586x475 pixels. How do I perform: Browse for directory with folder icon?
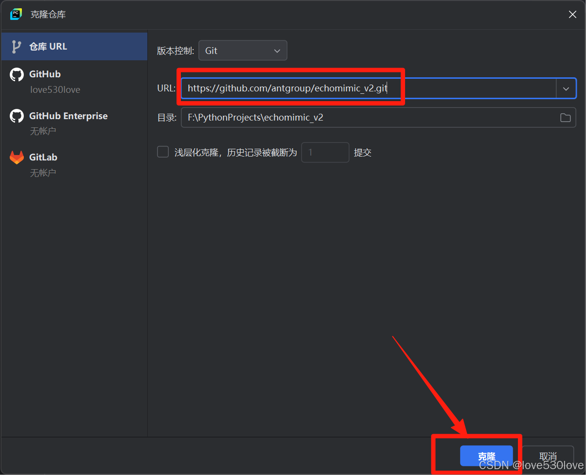[x=566, y=118]
